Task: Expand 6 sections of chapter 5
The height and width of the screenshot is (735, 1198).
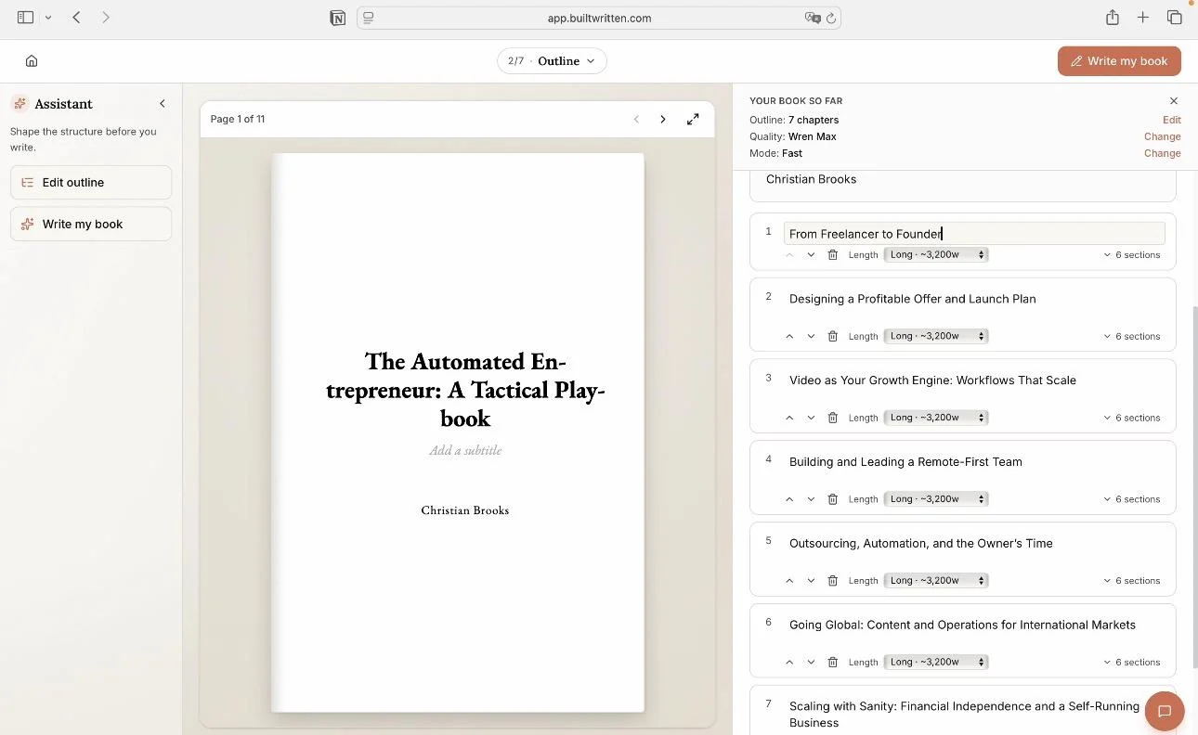Action: click(1132, 581)
